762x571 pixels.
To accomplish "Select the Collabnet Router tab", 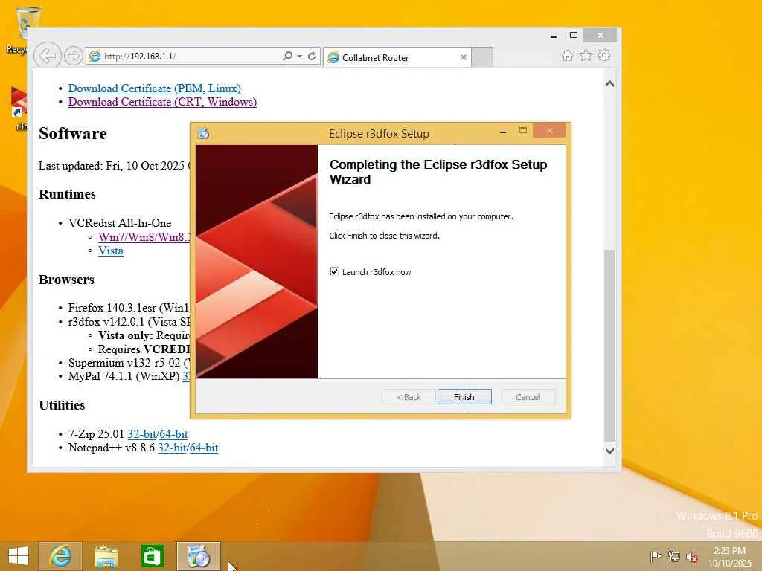I will [397, 57].
